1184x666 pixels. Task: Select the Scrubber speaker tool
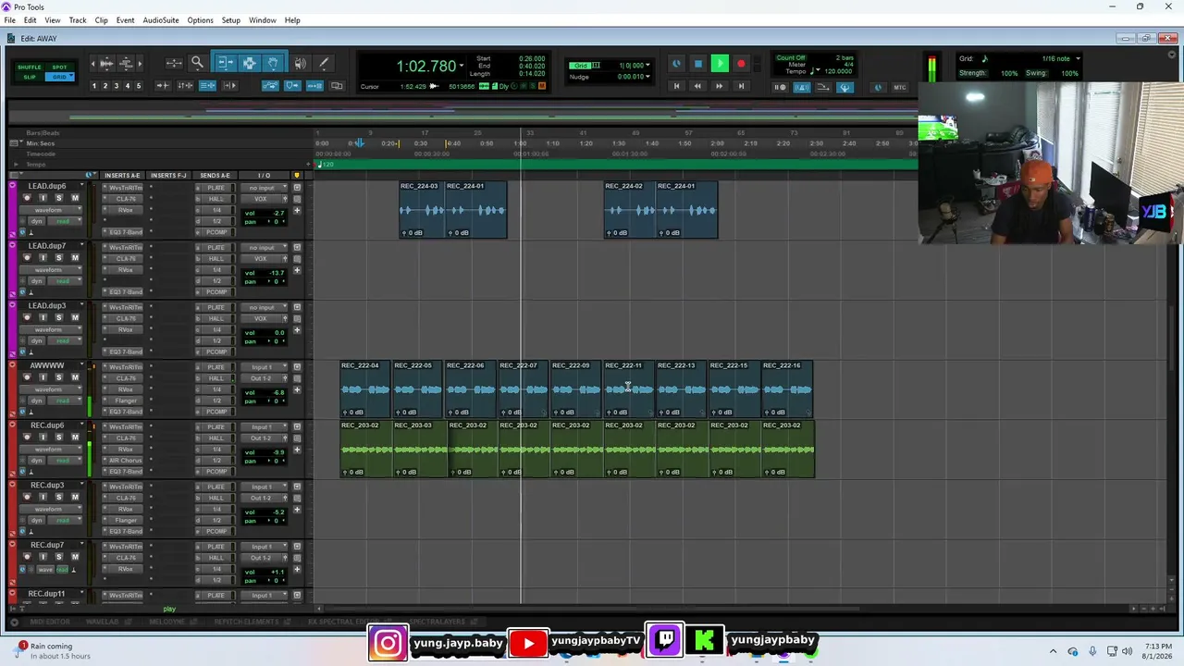pyautogui.click(x=301, y=63)
